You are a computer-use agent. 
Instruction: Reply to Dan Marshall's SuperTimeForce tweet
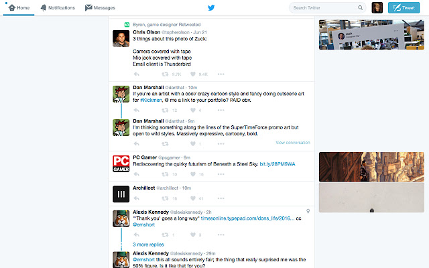tap(137, 144)
